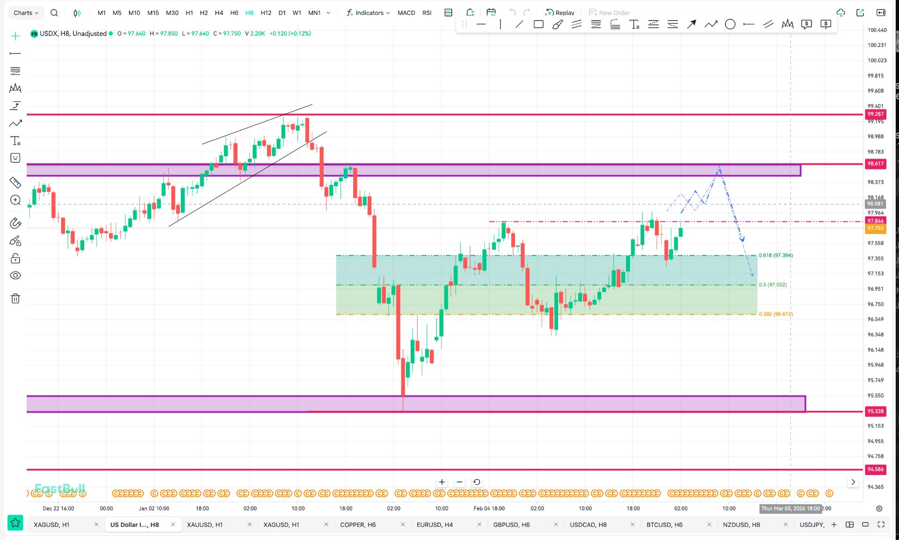899x540 pixels.
Task: Select the text tool in left sidebar
Action: (15, 141)
